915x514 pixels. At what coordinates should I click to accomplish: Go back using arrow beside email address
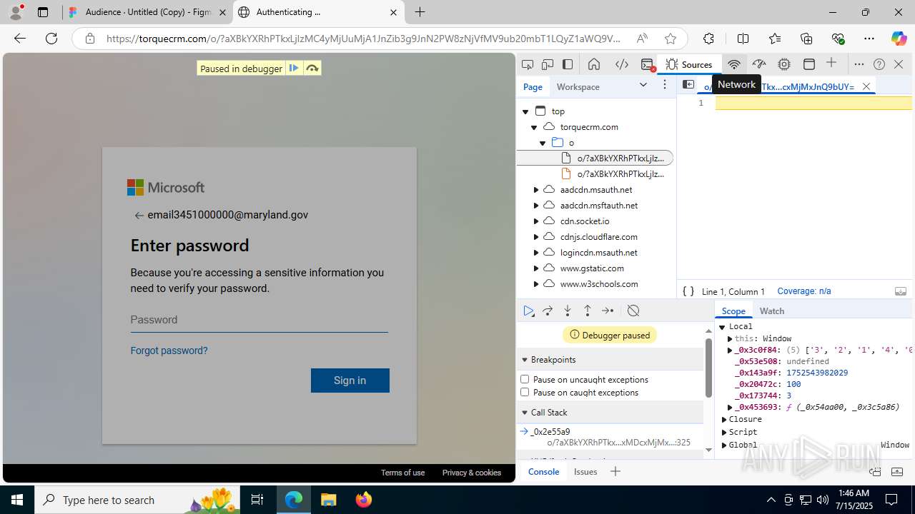[x=139, y=216]
